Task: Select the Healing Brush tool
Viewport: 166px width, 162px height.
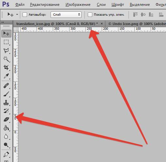Action: [6, 86]
